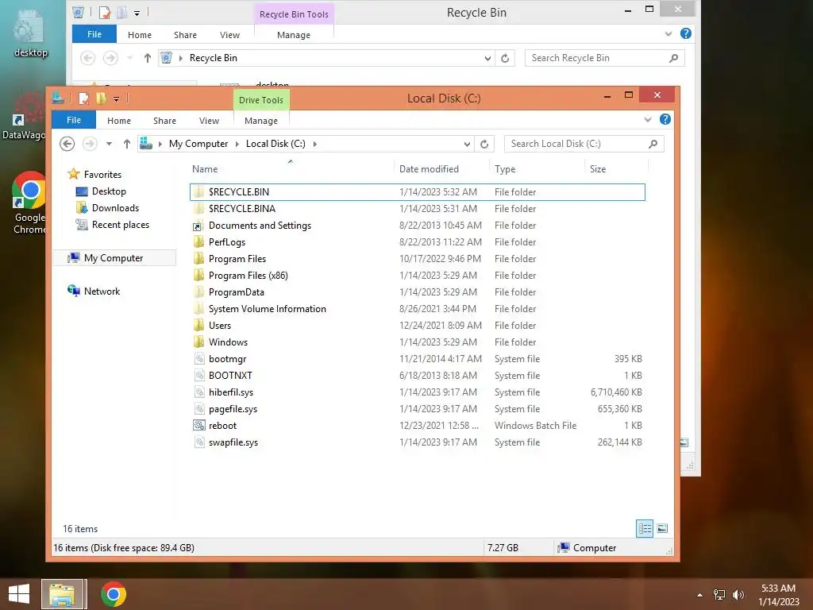The width and height of the screenshot is (813, 610).
Task: Switch to Details view using status bar icon
Action: coord(645,528)
